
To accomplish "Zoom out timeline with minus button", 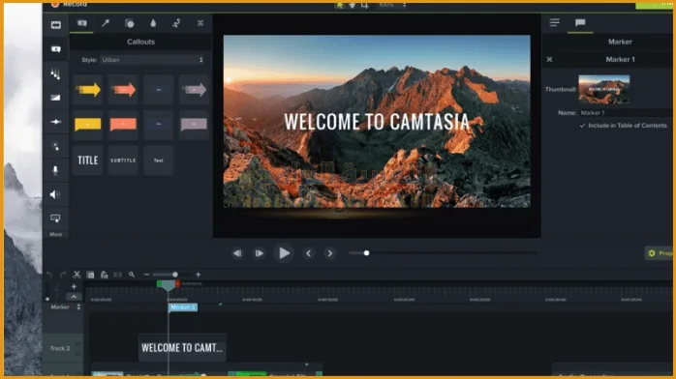I will click(x=146, y=275).
